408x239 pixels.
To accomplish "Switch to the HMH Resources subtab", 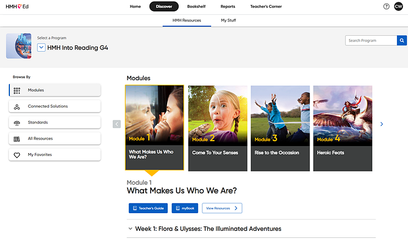I will (x=187, y=20).
